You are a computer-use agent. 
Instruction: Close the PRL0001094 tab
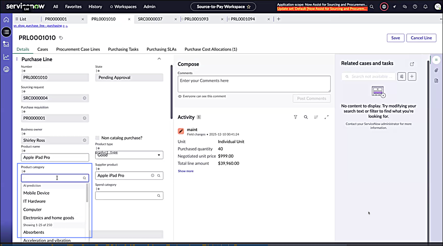click(x=269, y=19)
